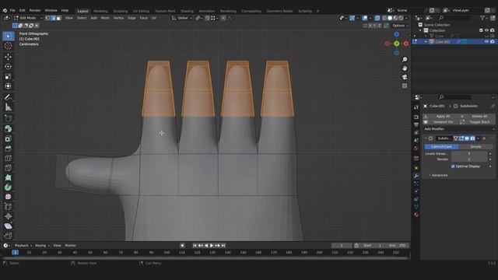
Task: Open the Modifier properties wrench tab
Action: point(416,176)
